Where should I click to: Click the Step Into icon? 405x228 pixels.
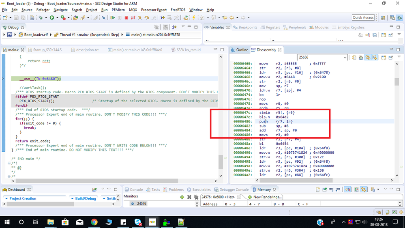140,17
